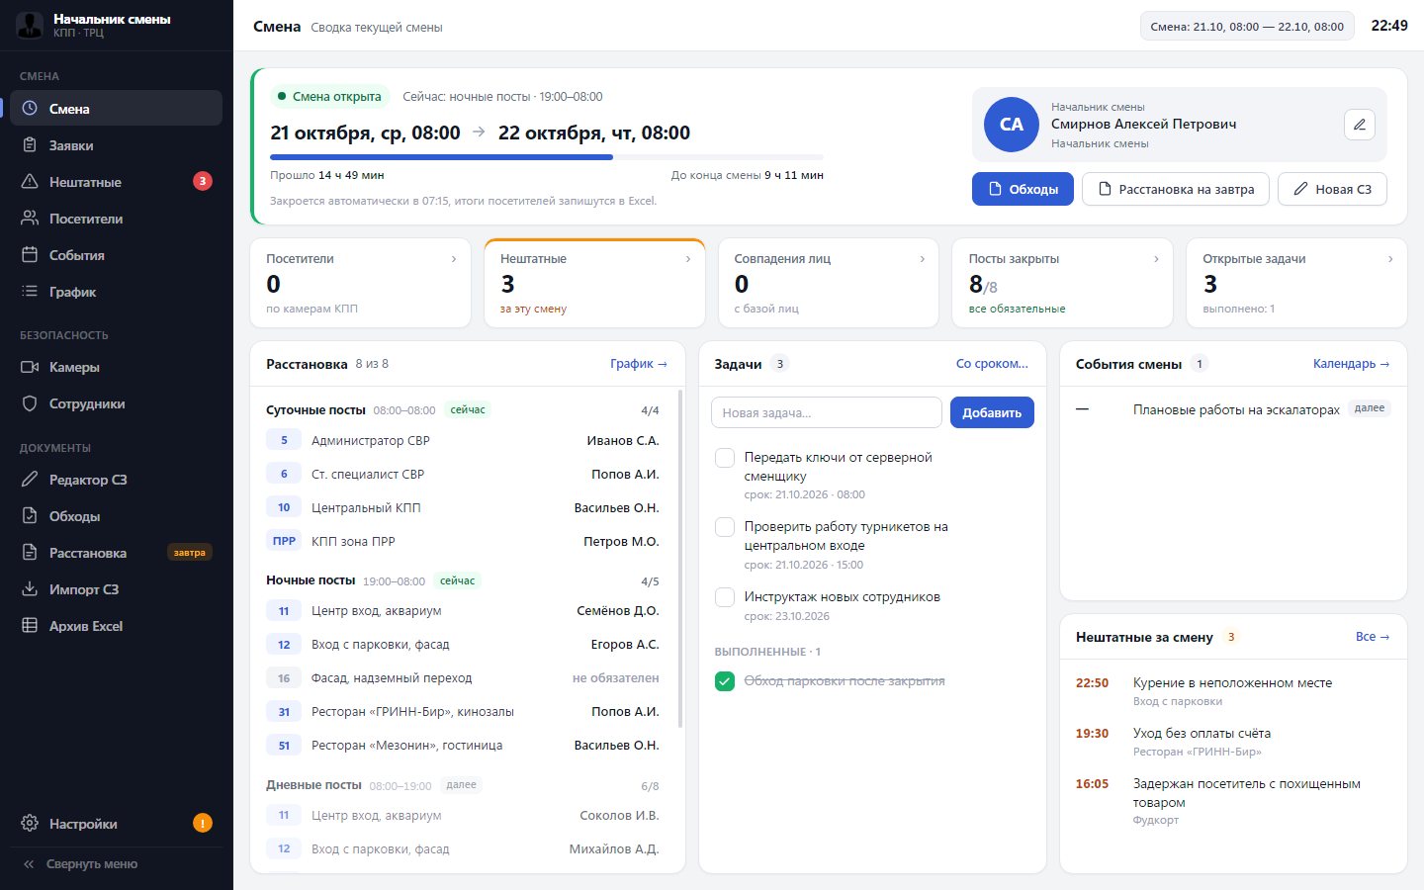Open Архив Excel in the sidebar

117,626
